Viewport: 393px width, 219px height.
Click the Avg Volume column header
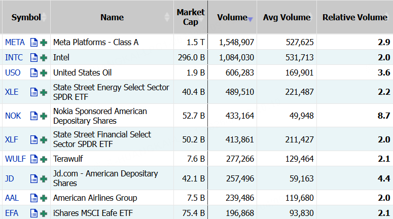(287, 17)
